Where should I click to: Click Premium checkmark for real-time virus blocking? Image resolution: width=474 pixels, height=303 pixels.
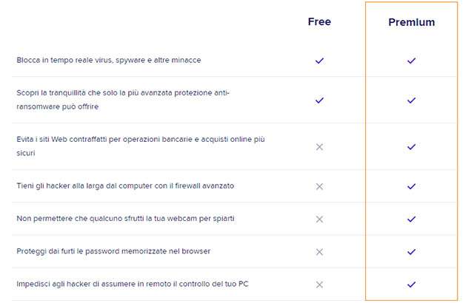pyautogui.click(x=412, y=61)
